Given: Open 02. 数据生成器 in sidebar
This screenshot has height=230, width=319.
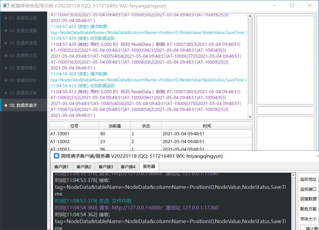Looking at the screenshot, I should 24,31.
